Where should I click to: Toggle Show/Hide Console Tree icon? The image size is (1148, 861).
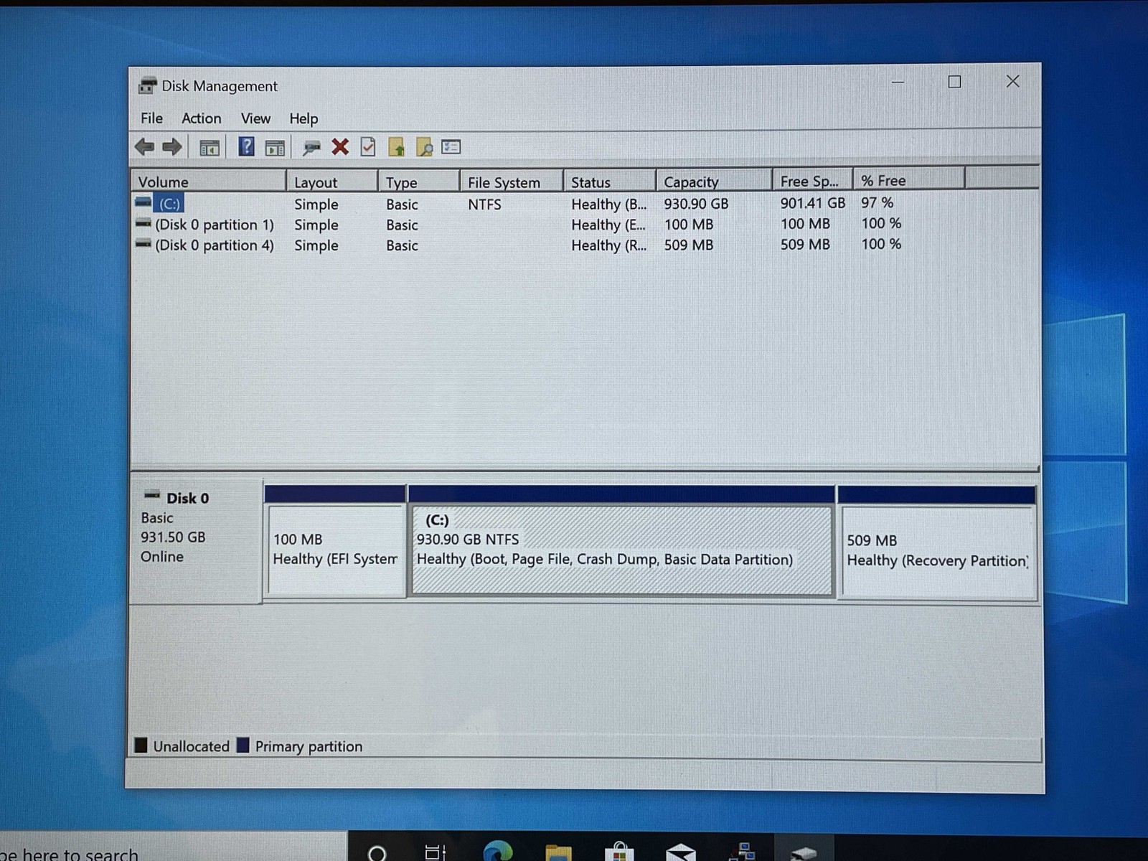click(209, 148)
